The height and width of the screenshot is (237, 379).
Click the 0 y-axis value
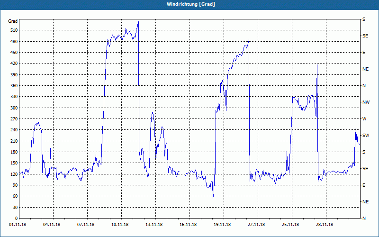16,219
